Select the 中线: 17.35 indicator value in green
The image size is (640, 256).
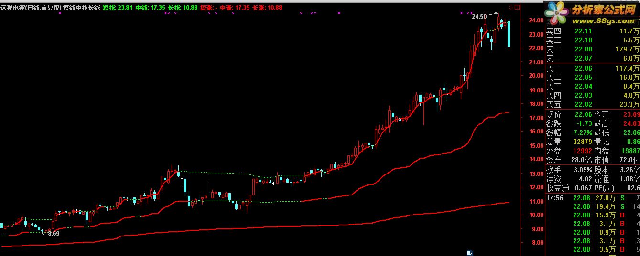coord(151,8)
